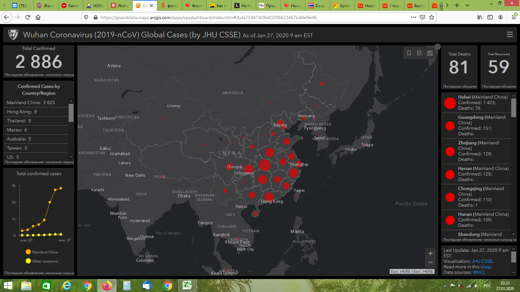Viewport: 520px width, 292px height.
Task: Click the JHU shield logo
Action: coord(13,35)
